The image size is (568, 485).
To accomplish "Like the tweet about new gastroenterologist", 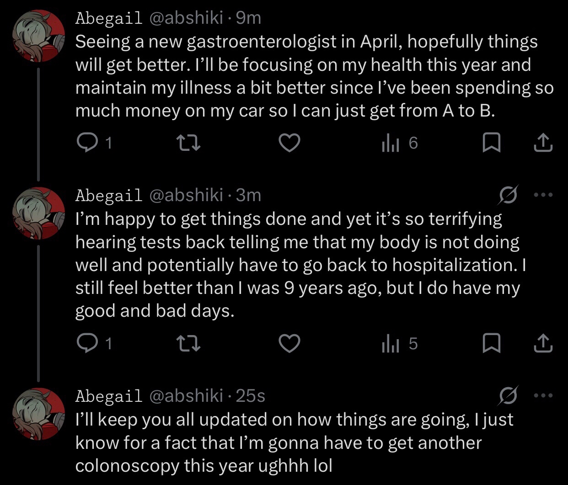I will [289, 144].
